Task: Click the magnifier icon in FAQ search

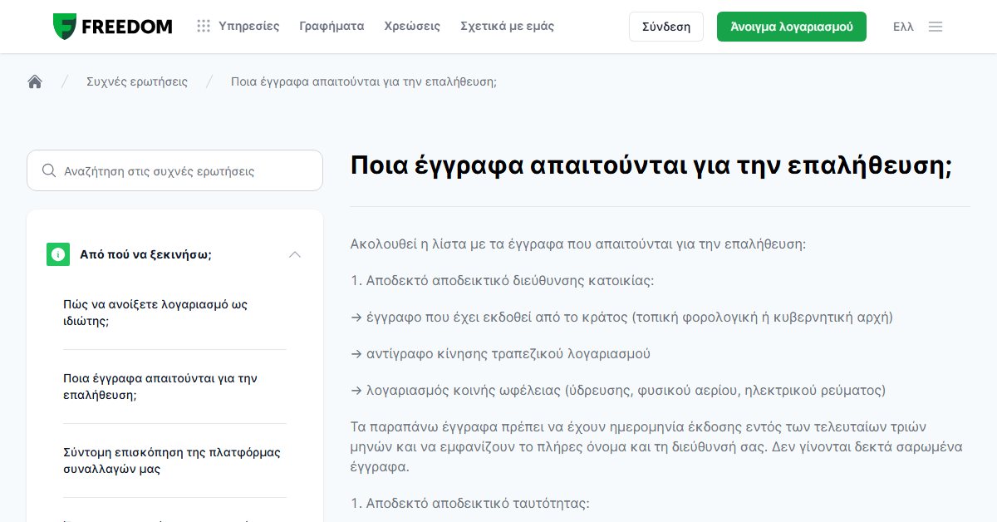Action: pos(49,170)
